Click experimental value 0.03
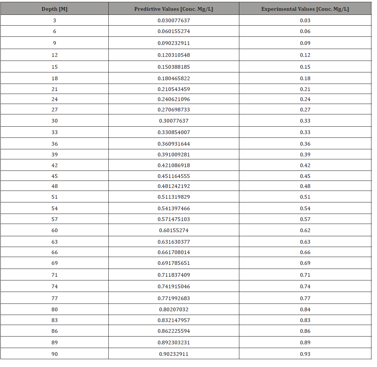The width and height of the screenshot is (377, 367). 305,20
